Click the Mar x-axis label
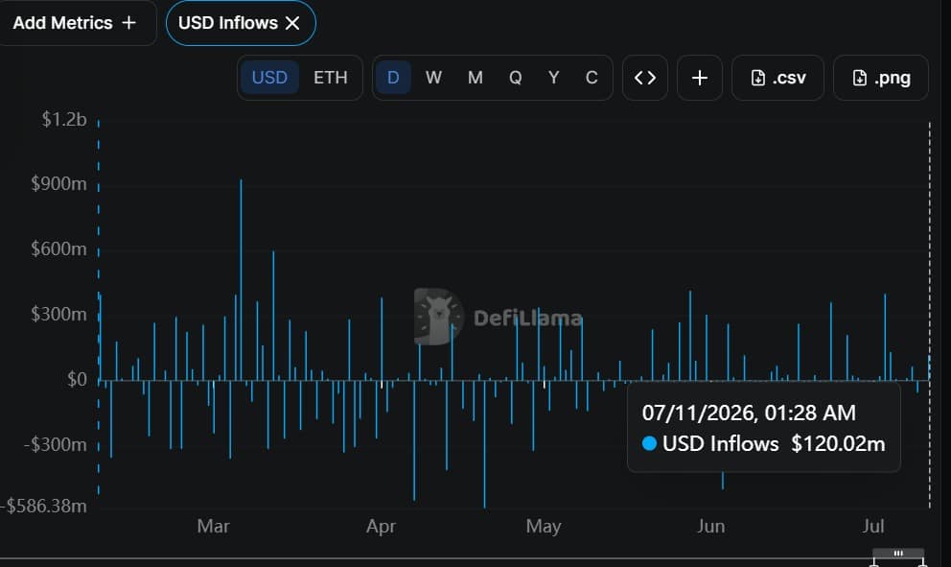 click(x=213, y=526)
